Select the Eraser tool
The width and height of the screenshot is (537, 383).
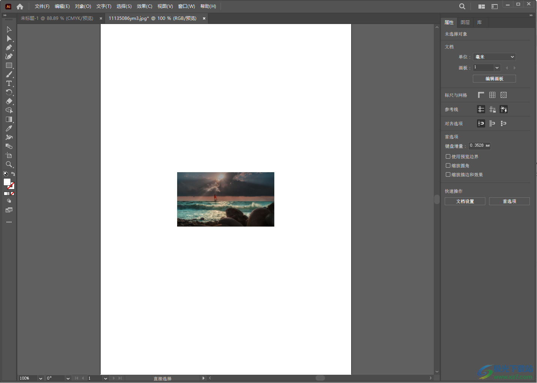pos(9,102)
